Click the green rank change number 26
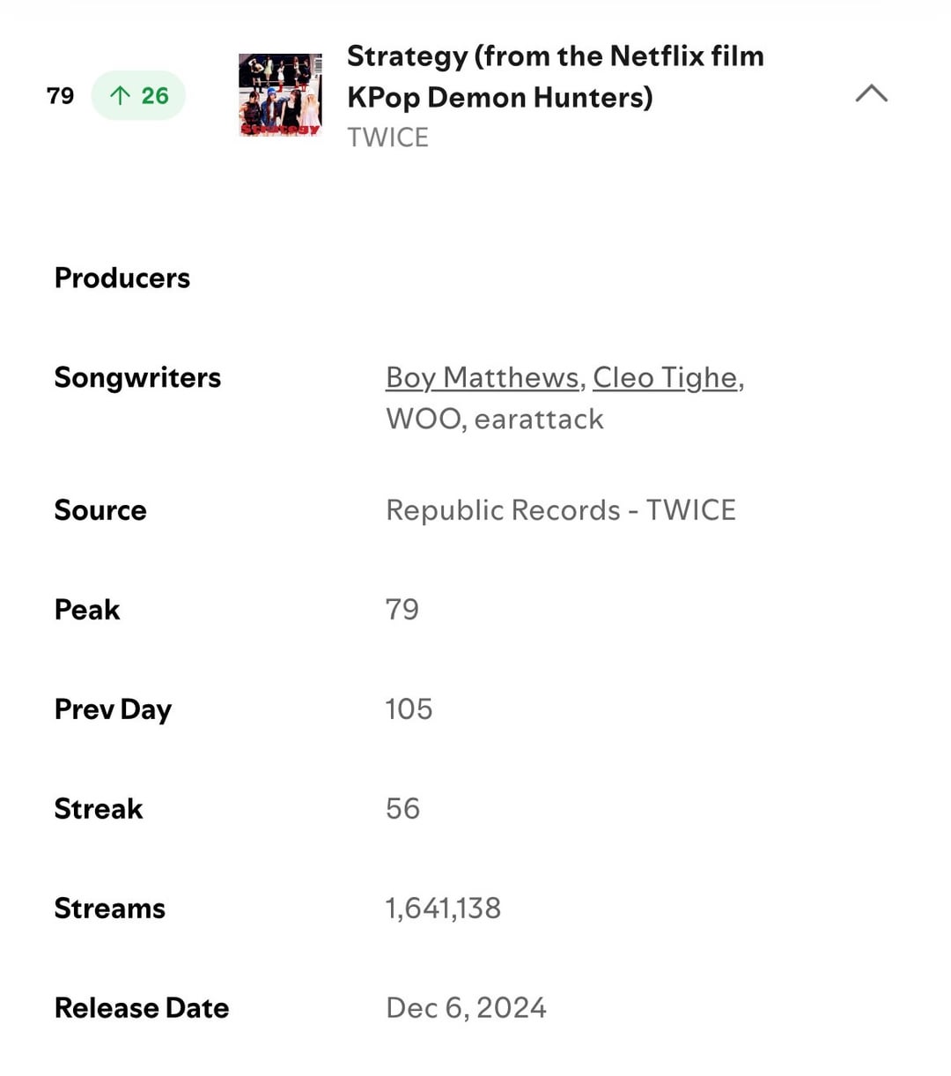The width and height of the screenshot is (951, 1076). click(155, 95)
